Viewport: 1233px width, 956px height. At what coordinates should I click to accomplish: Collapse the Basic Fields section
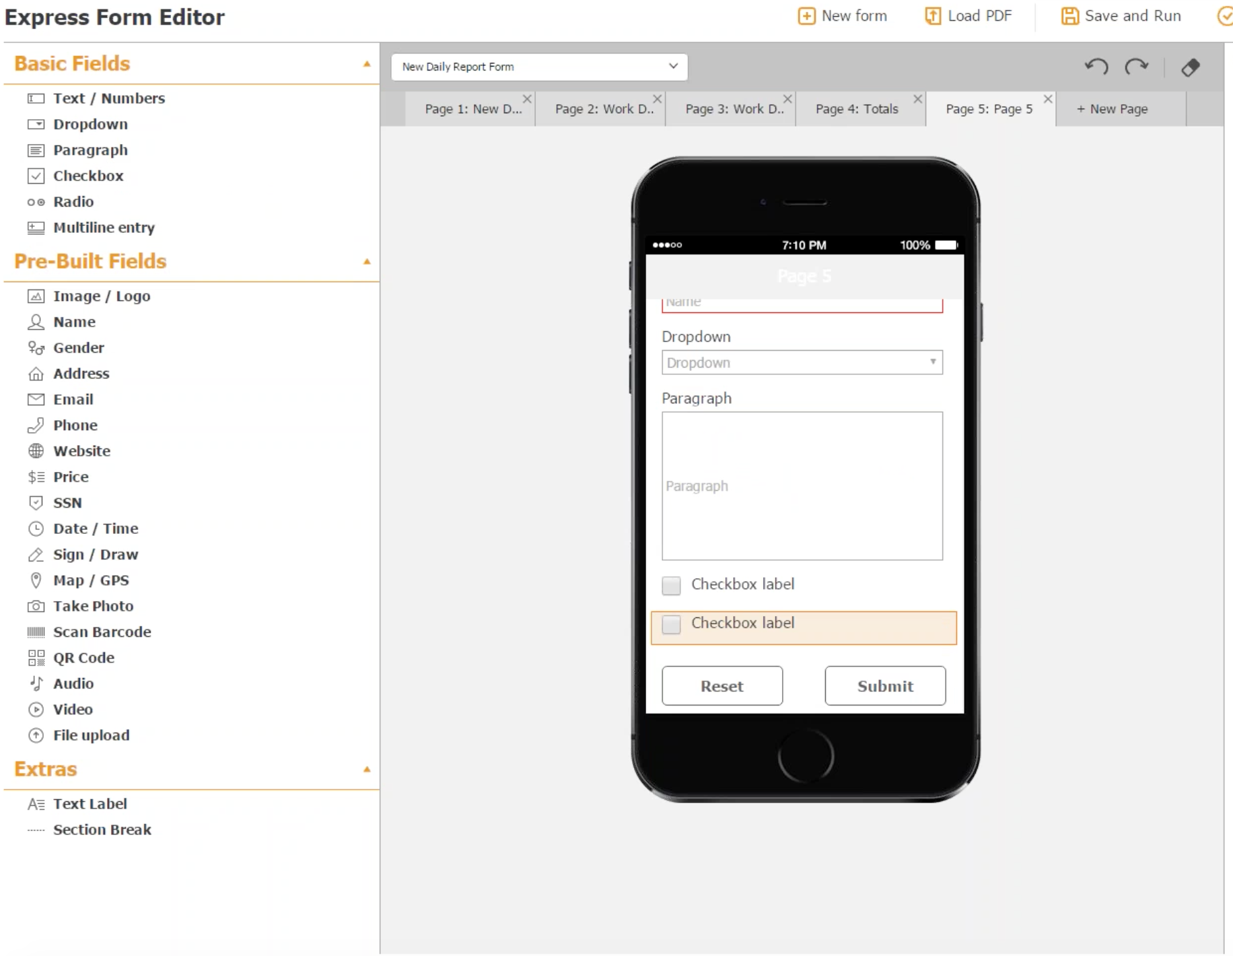click(x=367, y=64)
